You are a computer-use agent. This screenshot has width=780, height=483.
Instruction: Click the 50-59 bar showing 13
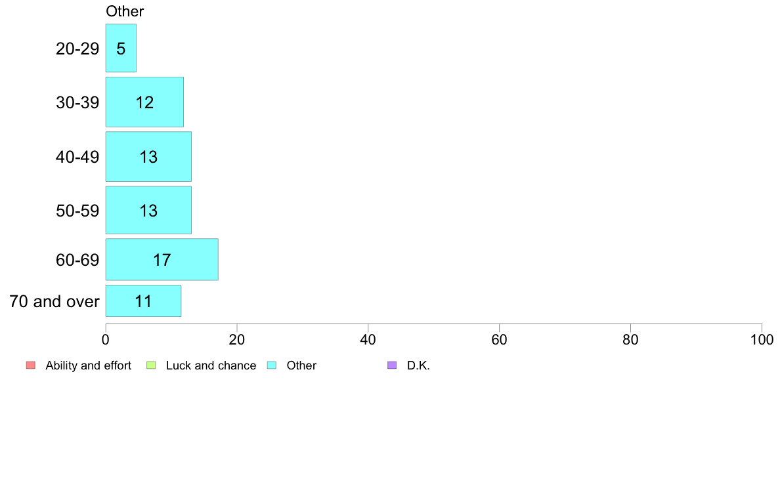pos(148,210)
